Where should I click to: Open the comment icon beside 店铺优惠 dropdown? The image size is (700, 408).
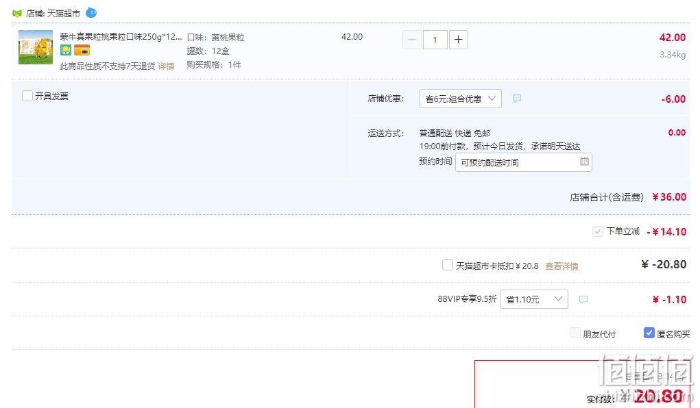click(x=516, y=99)
